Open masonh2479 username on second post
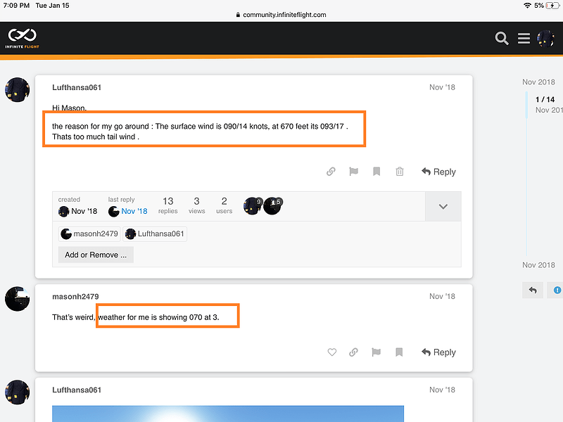Screen dimensions: 563x422 coord(75,297)
